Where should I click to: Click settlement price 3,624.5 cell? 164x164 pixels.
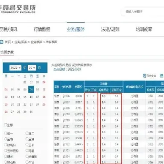[79, 120]
